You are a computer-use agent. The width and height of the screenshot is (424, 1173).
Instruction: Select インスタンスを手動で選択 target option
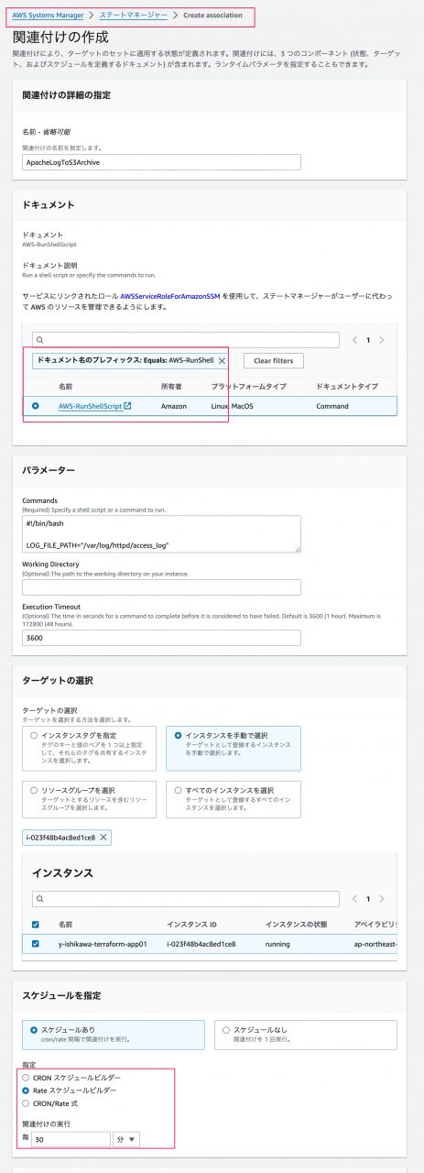[234, 749]
